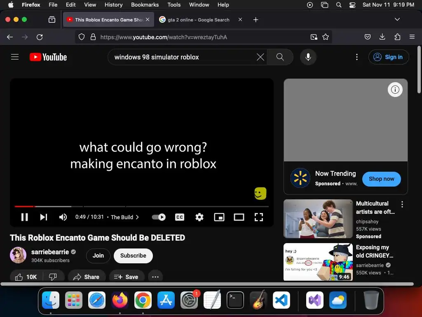Open 'Exposing my old CRINGEY' video thumbnail
Viewport: 422px width, 317px height.
tap(318, 262)
